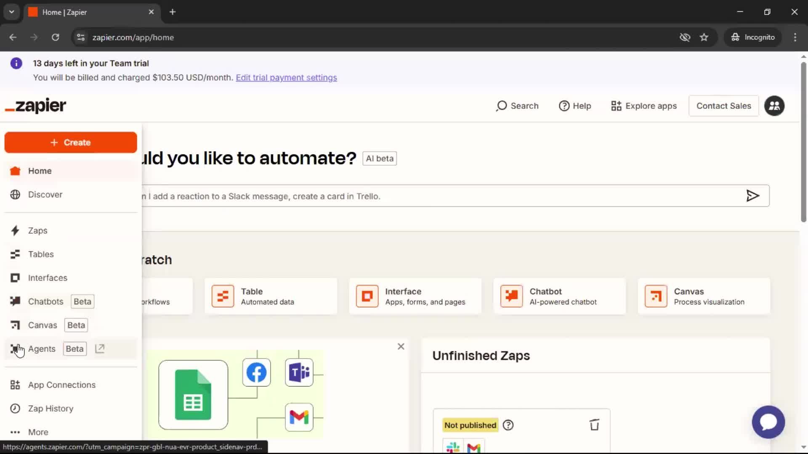Open the account avatar menu
808x454 pixels.
(774, 106)
